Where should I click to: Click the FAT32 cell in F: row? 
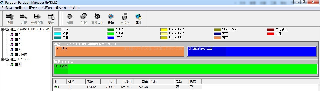[x=91, y=87]
